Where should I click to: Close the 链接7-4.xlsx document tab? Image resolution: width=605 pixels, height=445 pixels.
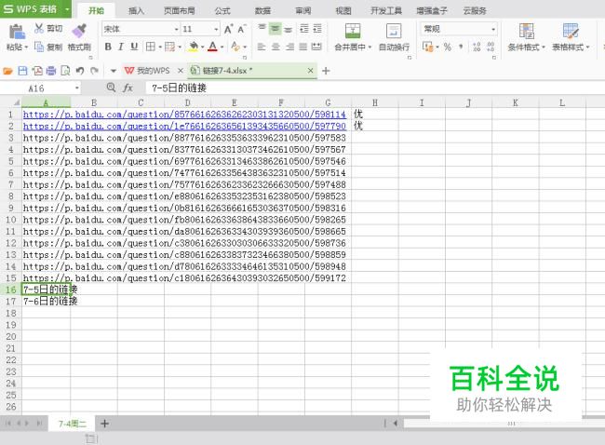tap(310, 71)
